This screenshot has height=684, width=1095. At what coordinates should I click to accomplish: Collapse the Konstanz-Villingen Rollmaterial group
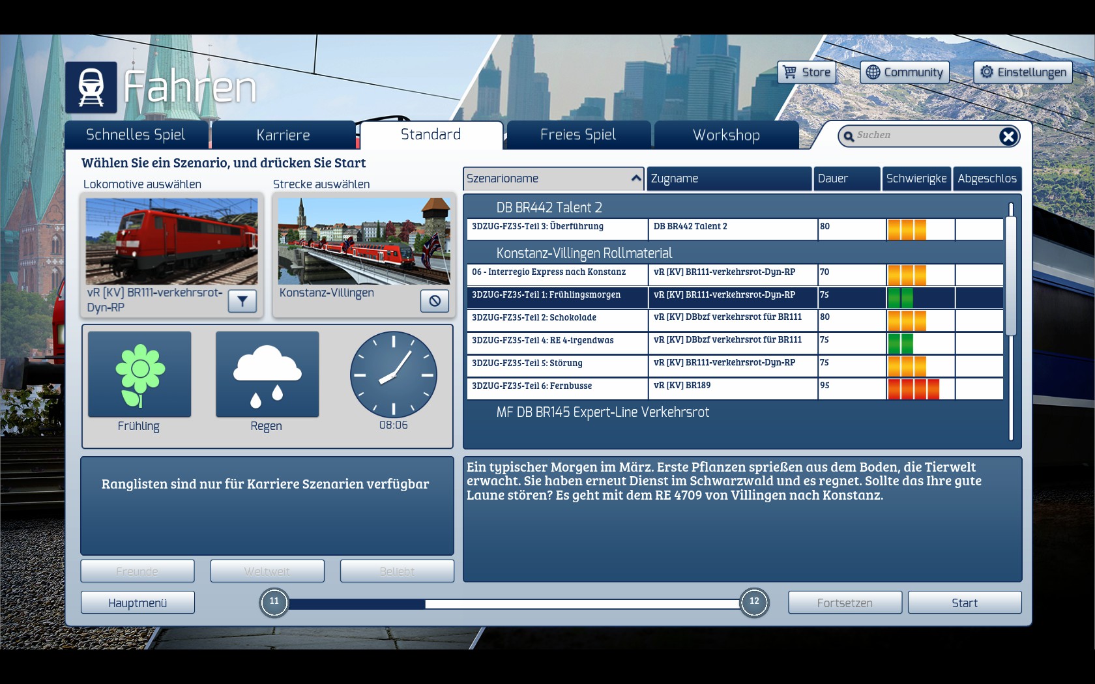coord(584,253)
